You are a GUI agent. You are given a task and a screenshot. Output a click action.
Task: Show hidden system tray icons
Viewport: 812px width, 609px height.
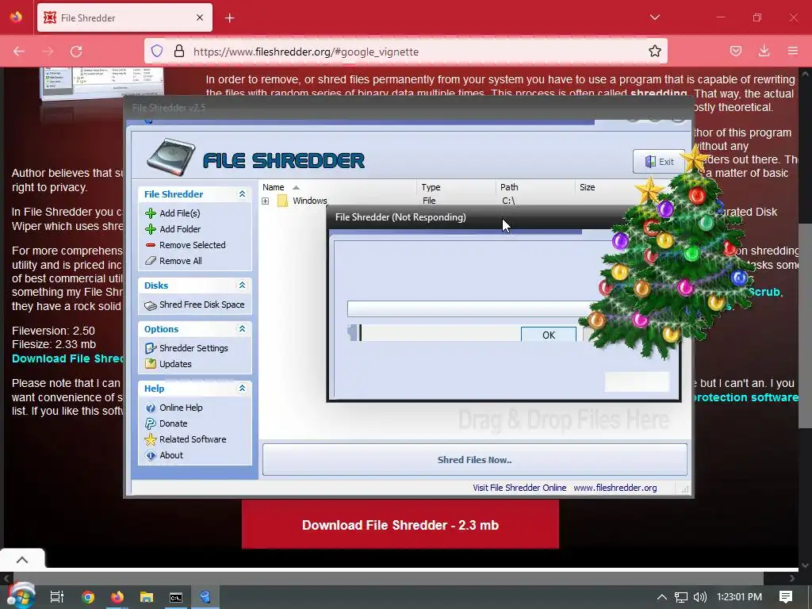coord(662,597)
